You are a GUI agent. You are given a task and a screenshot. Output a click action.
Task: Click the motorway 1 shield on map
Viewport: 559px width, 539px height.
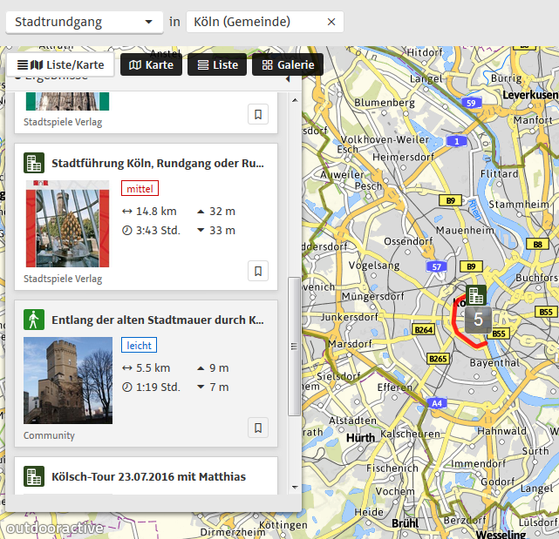pyautogui.click(x=456, y=141)
